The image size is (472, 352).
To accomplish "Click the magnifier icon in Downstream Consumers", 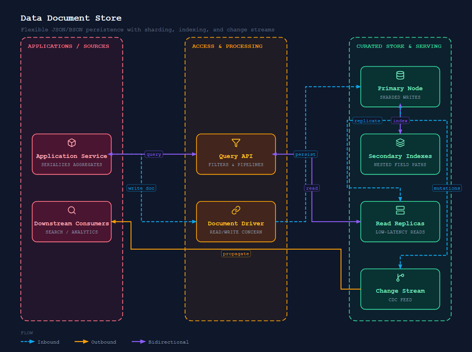I will click(72, 210).
